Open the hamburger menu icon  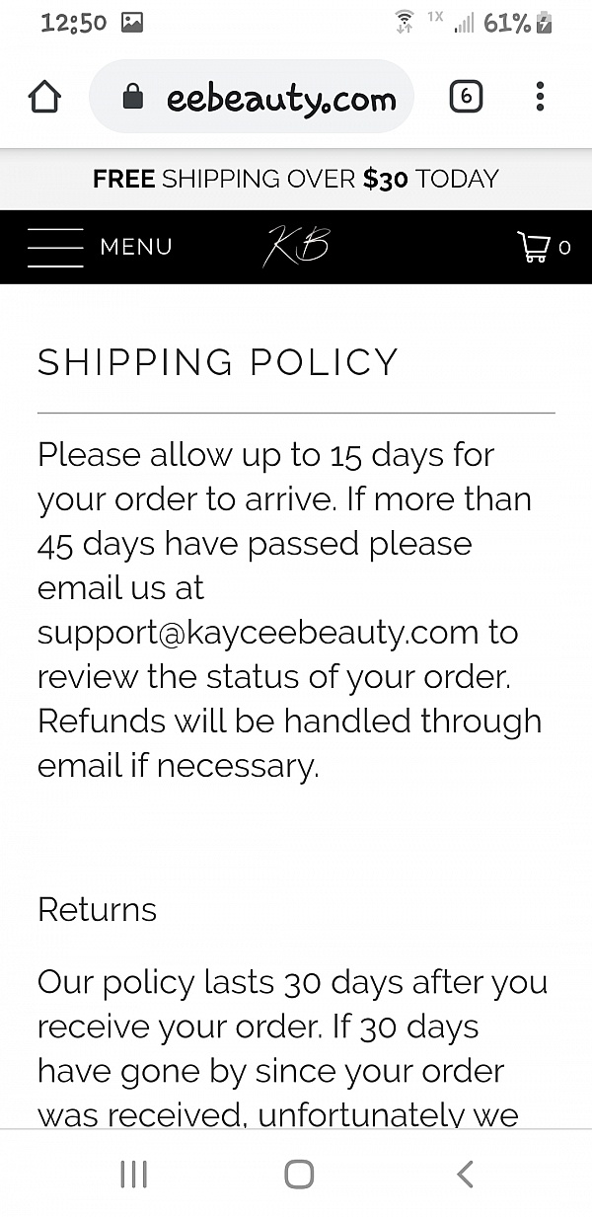tap(55, 247)
